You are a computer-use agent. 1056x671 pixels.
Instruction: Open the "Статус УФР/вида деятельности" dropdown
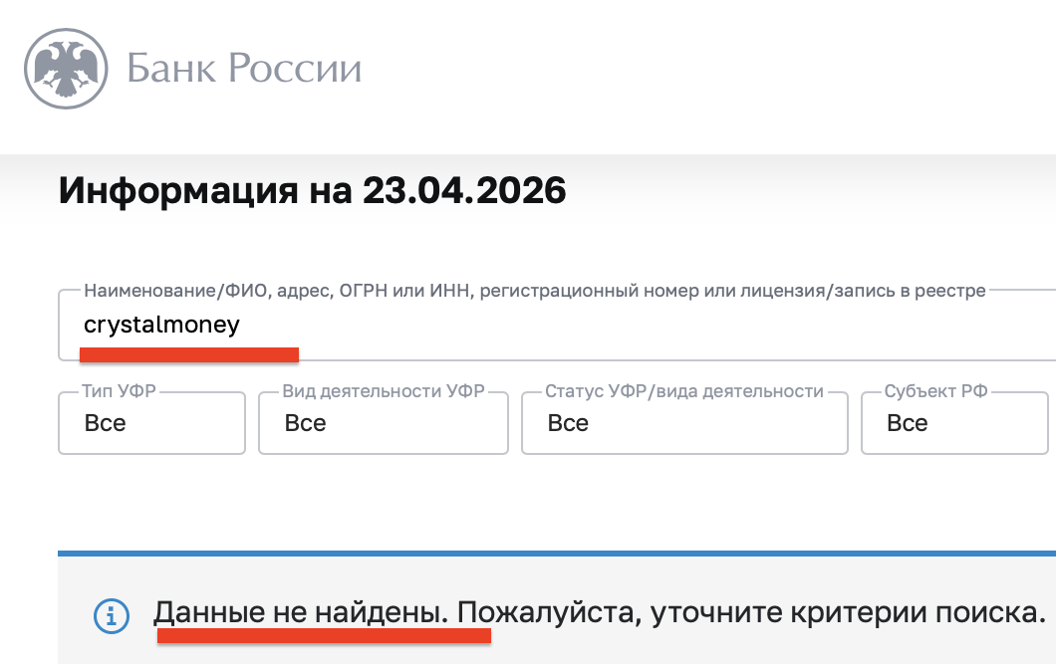pos(684,424)
